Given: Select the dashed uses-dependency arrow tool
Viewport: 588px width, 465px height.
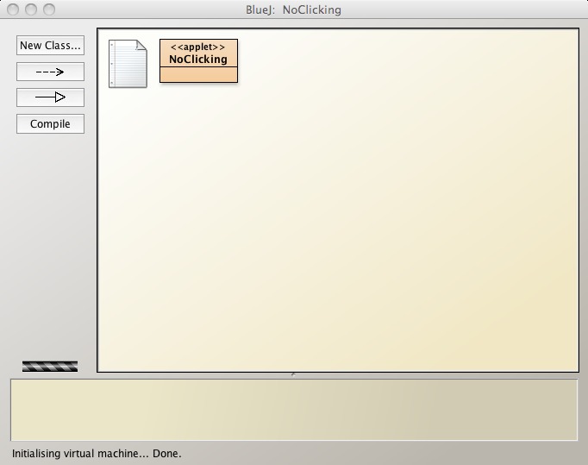Looking at the screenshot, I should (x=50, y=72).
